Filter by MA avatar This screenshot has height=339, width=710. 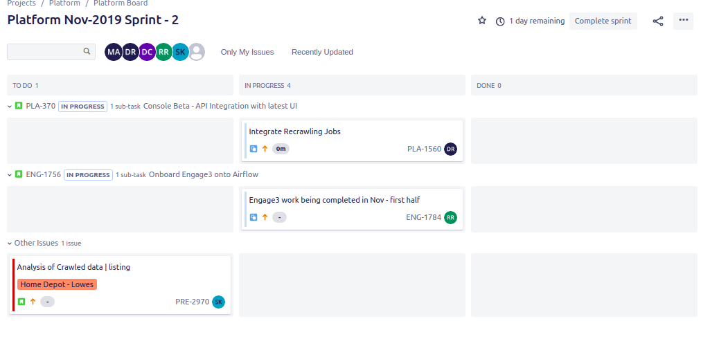114,52
